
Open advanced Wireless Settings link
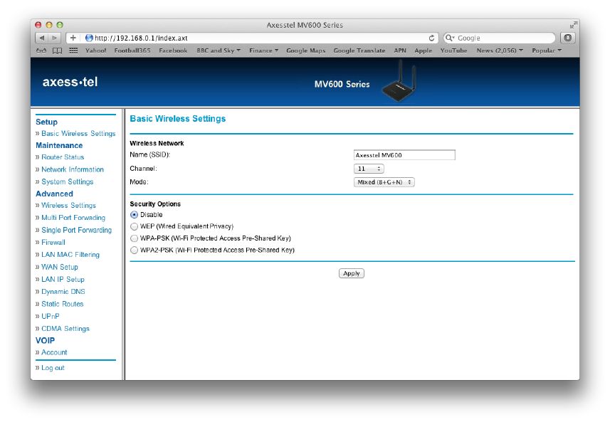68,206
